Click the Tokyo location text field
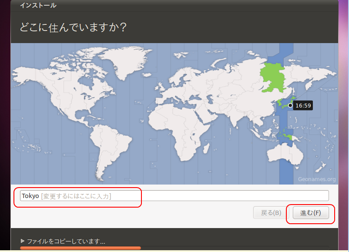The width and height of the screenshot is (349, 252). pos(174,196)
